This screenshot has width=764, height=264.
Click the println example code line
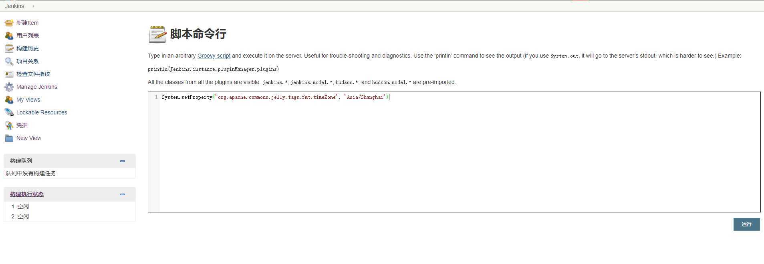(x=213, y=69)
